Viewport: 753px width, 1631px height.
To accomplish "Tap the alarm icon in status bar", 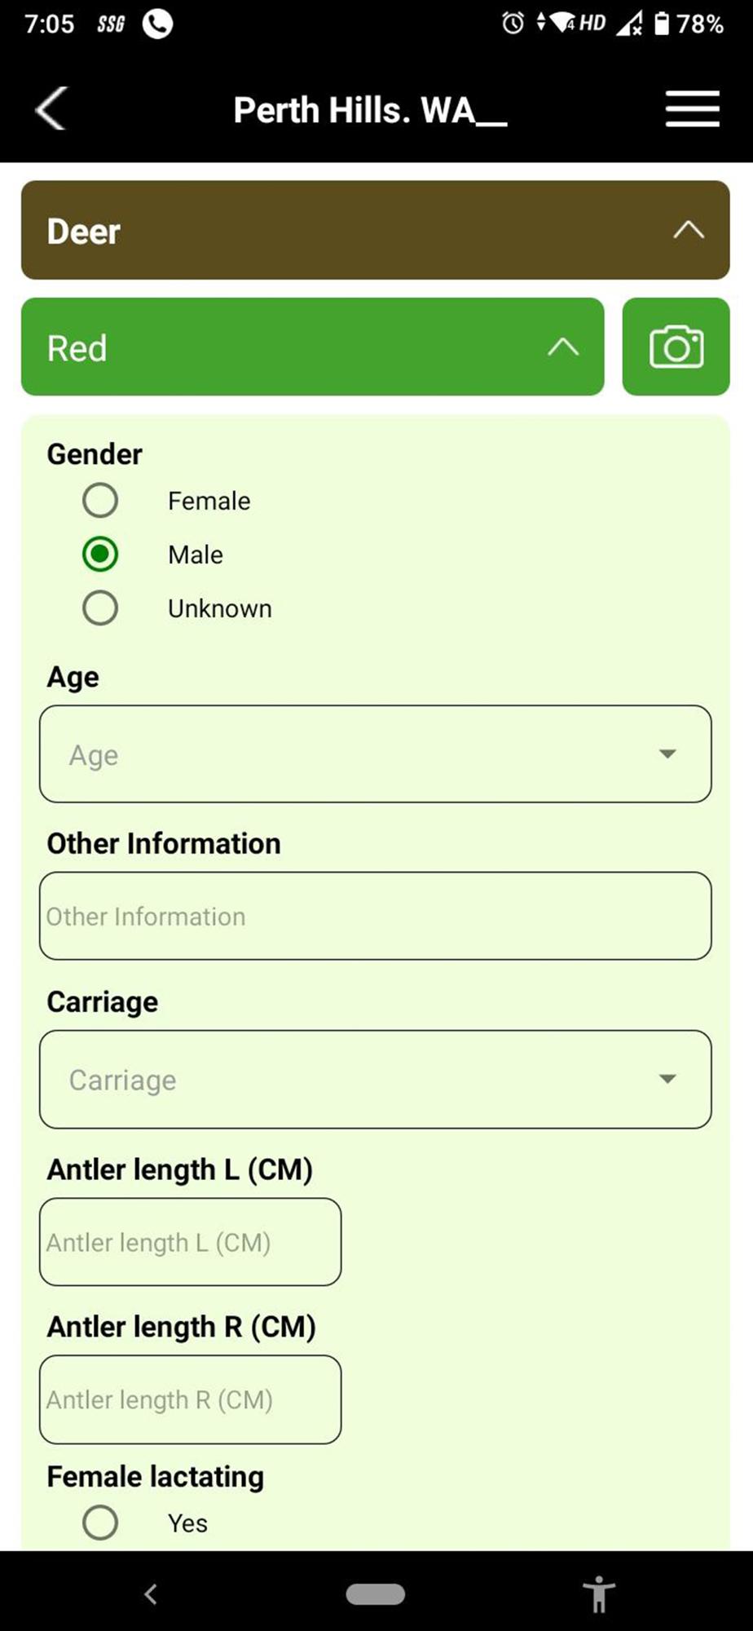I will click(x=513, y=23).
